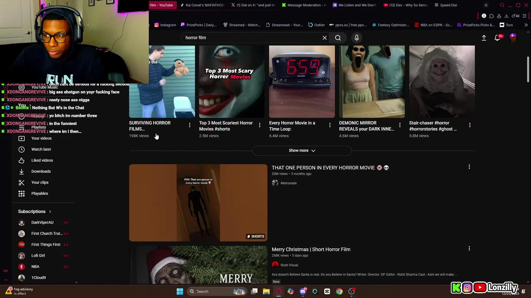Screen dimensions: 531x298
Task: Open Opera browser taskbar icon
Action: click(x=278, y=291)
